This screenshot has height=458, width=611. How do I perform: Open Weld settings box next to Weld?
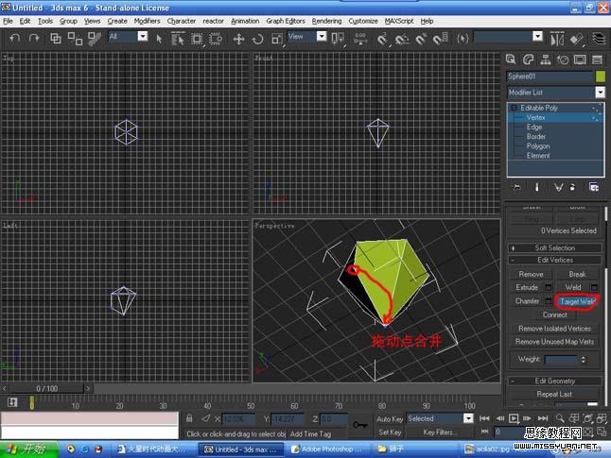coord(594,288)
